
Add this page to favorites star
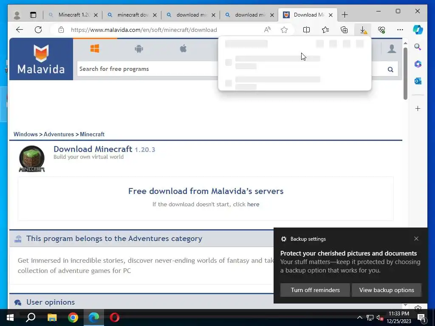(x=284, y=30)
